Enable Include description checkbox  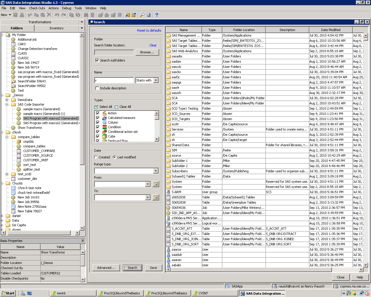click(x=97, y=88)
